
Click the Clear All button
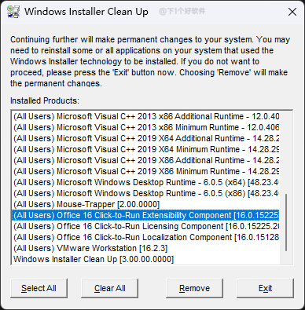(x=109, y=288)
